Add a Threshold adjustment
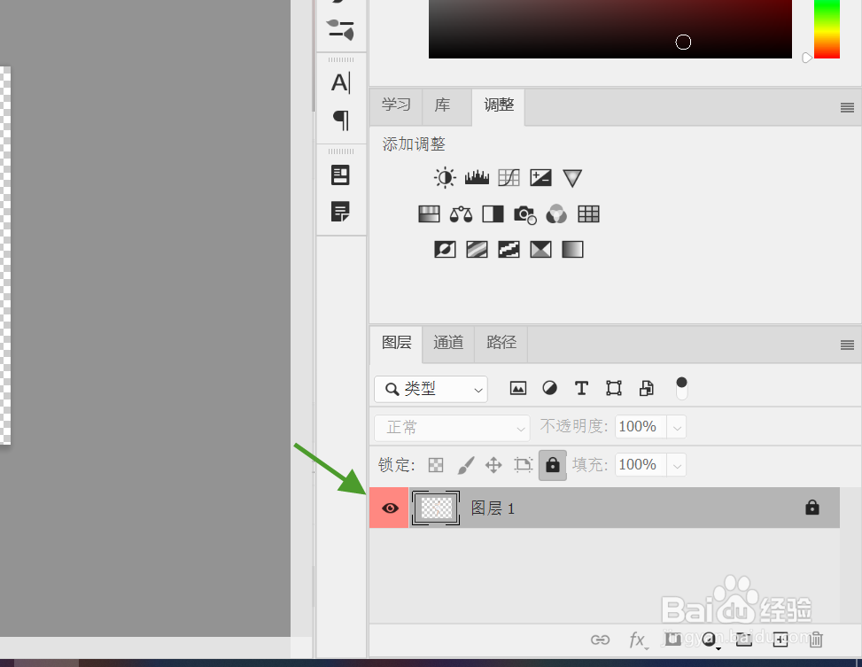Screen dimensions: 862x667 click(509, 250)
